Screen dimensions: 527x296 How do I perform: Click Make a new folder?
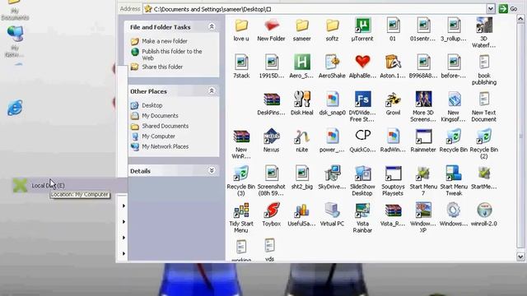click(165, 41)
